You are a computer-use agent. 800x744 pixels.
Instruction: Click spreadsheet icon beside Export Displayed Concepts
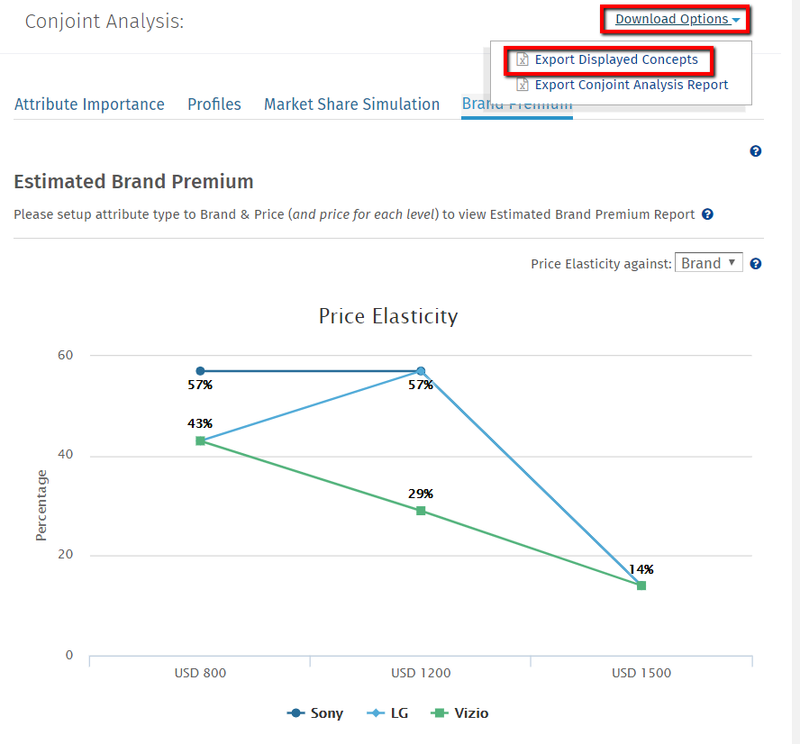click(523, 60)
